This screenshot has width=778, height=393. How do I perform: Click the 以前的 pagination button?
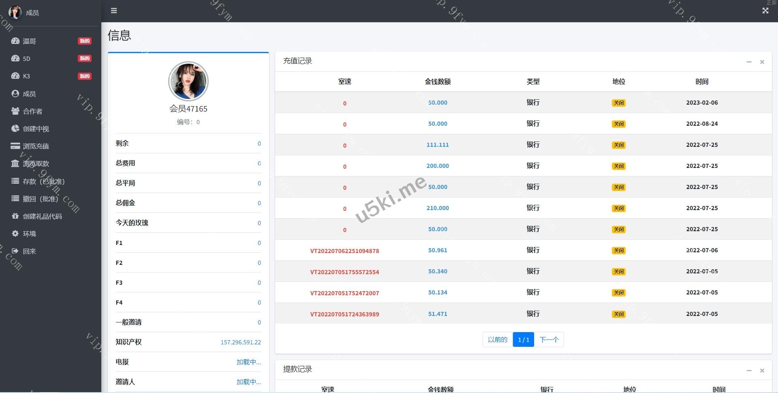[x=497, y=339]
